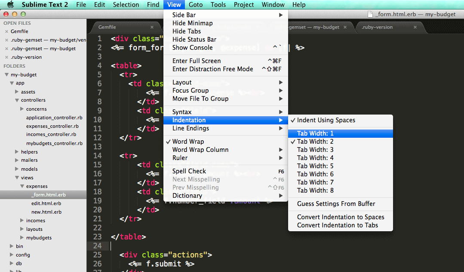The image size is (464, 272).
Task: Close the Gemfile tab
Action: (x=152, y=27)
